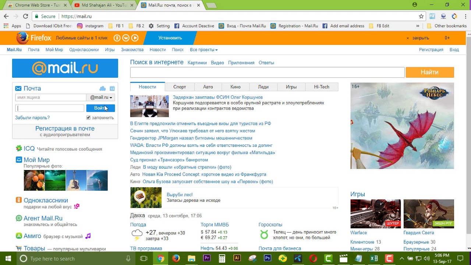Image resolution: width=471 pixels, height=265 pixels.
Task: Click the VK circle icon in Firefox banner
Action: click(126, 38)
